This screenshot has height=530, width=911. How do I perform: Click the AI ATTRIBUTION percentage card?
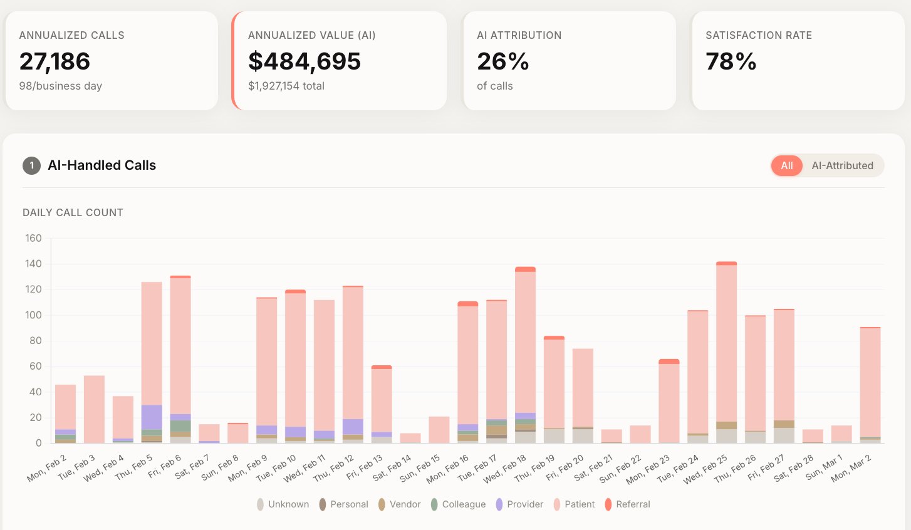click(x=569, y=60)
